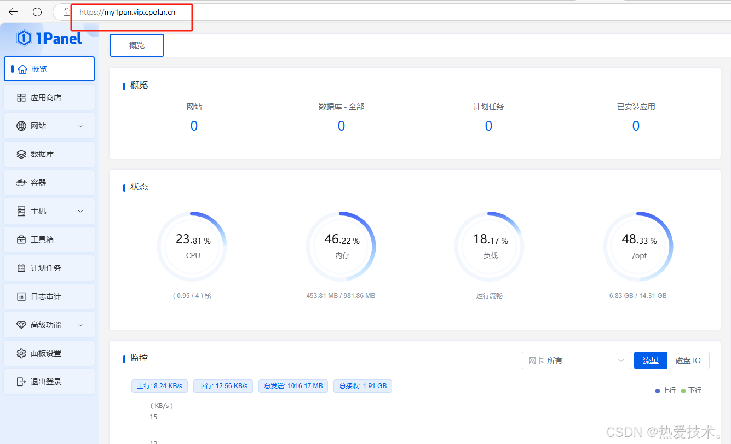Image resolution: width=731 pixels, height=444 pixels.
Task: Expand the 主机 sidebar submenu chevron
Action: (x=80, y=211)
